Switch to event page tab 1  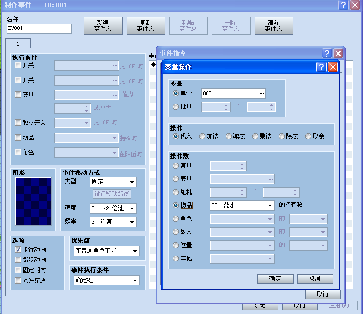click(18, 44)
